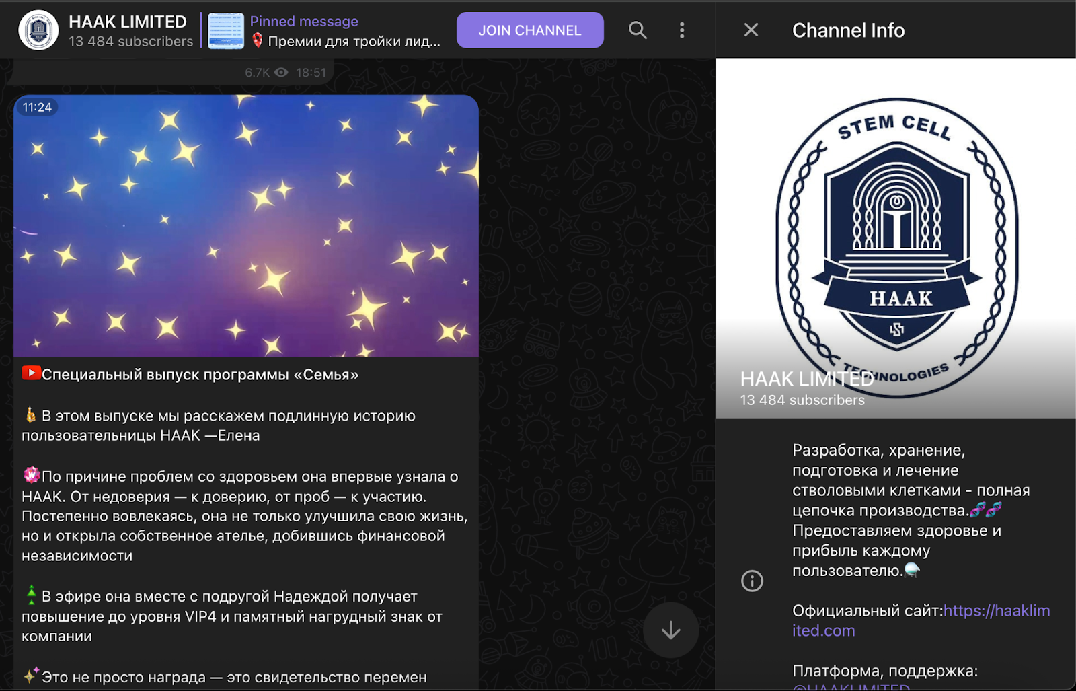The width and height of the screenshot is (1076, 691).
Task: Click the 6.7K views eye icon
Action: pos(281,73)
